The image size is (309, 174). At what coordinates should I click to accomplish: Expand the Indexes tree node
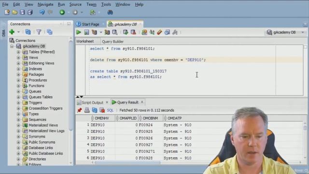tap(18, 69)
